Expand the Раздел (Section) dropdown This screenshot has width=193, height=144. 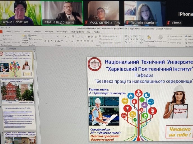[34, 42]
